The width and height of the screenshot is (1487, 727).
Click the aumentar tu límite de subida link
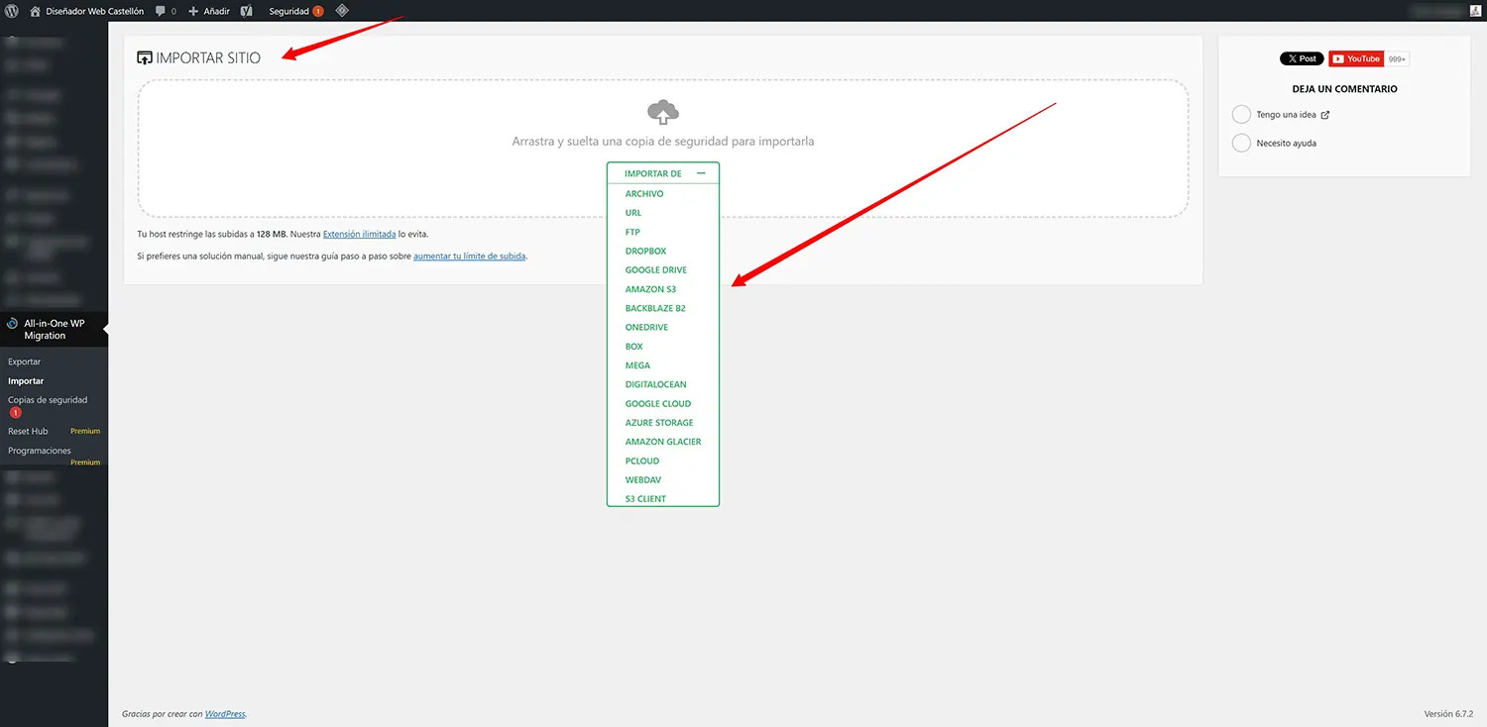(469, 256)
